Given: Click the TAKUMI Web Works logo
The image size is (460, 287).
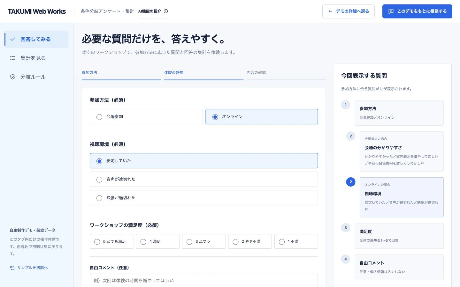Looking at the screenshot, I should [37, 11].
